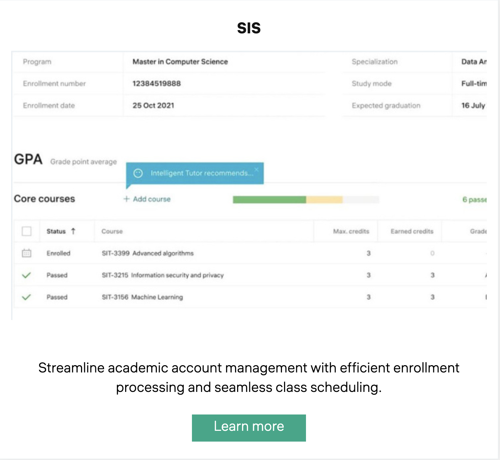Close the Intelligent Tutor recommendation tooltip

coord(256,170)
